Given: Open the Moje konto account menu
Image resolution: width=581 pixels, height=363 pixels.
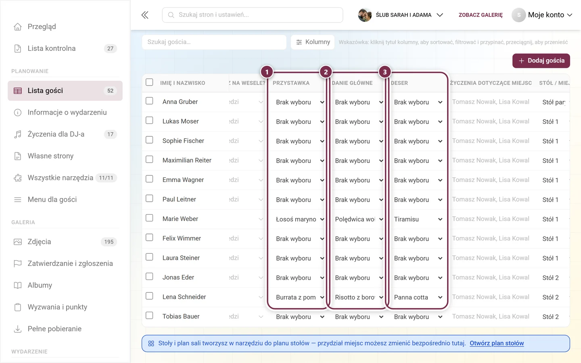Looking at the screenshot, I should [542, 15].
